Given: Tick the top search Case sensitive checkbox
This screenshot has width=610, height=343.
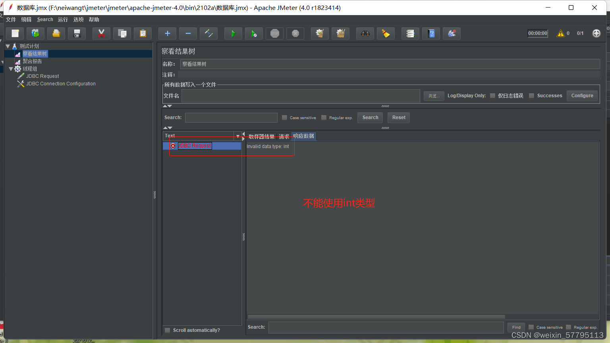Looking at the screenshot, I should (x=284, y=118).
